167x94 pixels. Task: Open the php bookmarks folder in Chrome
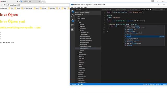coord(36,8)
